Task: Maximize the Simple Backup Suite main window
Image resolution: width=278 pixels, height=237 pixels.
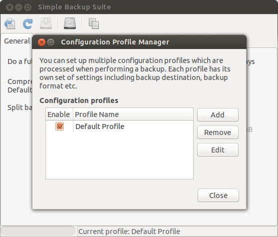Action: (x=27, y=7)
